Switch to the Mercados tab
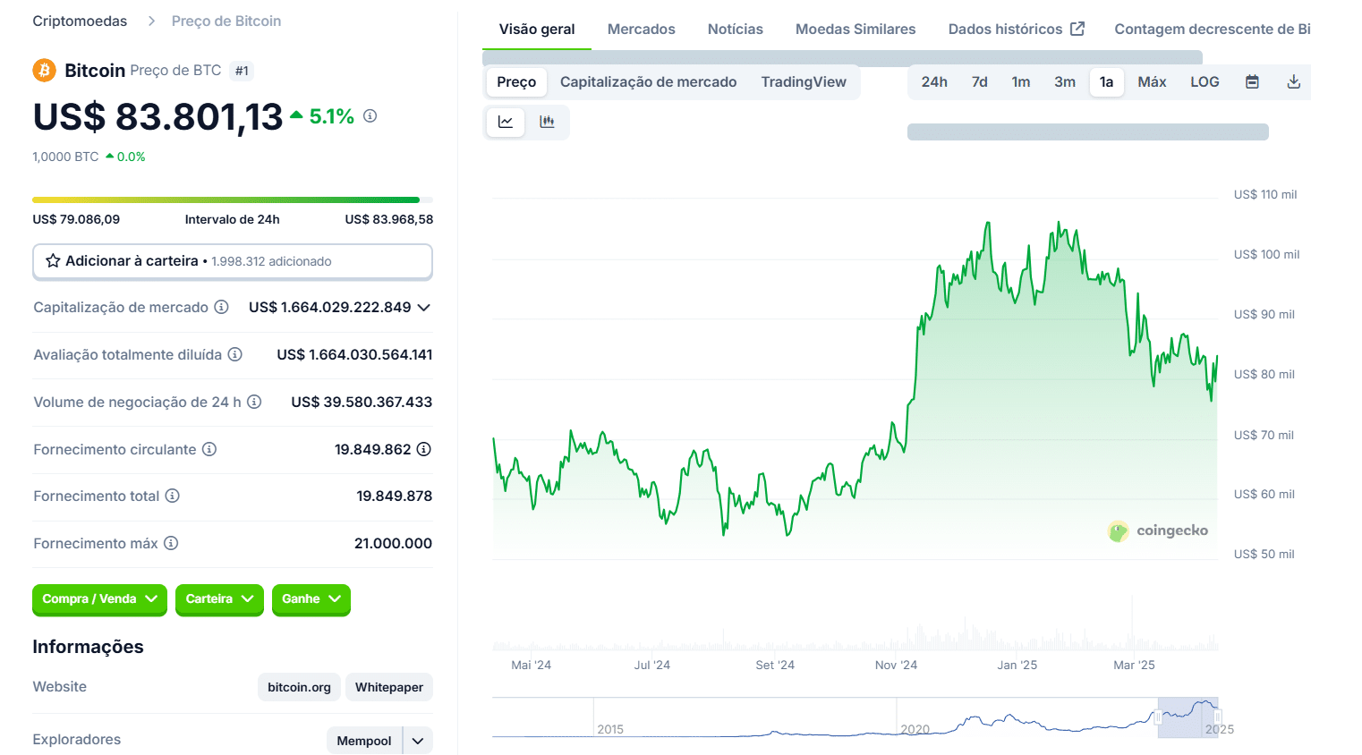This screenshot has width=1362, height=755. (x=641, y=28)
